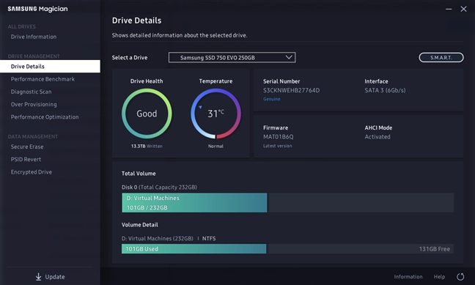Click the firmware version MAT01B6Q
This screenshot has height=285, width=475.
(278, 137)
